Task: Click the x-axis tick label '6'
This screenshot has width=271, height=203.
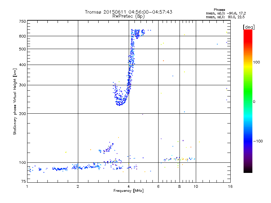Action: 158,186
